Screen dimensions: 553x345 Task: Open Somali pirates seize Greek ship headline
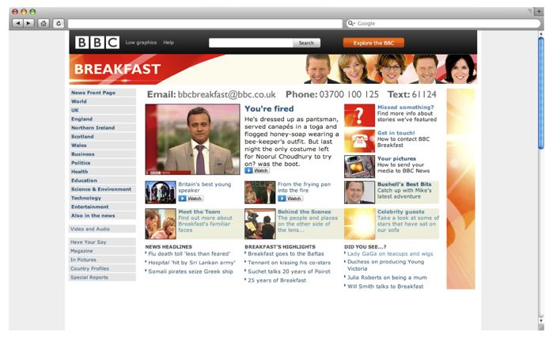tap(191, 271)
